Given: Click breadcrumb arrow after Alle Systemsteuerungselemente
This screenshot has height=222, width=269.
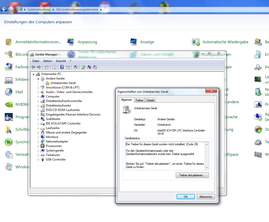Looking at the screenshot, I should point(101,9).
